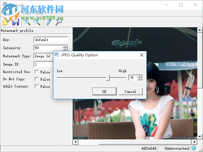Click the horizontal scroll-right arrow
The height and width of the screenshot is (152, 203).
[x=194, y=142]
